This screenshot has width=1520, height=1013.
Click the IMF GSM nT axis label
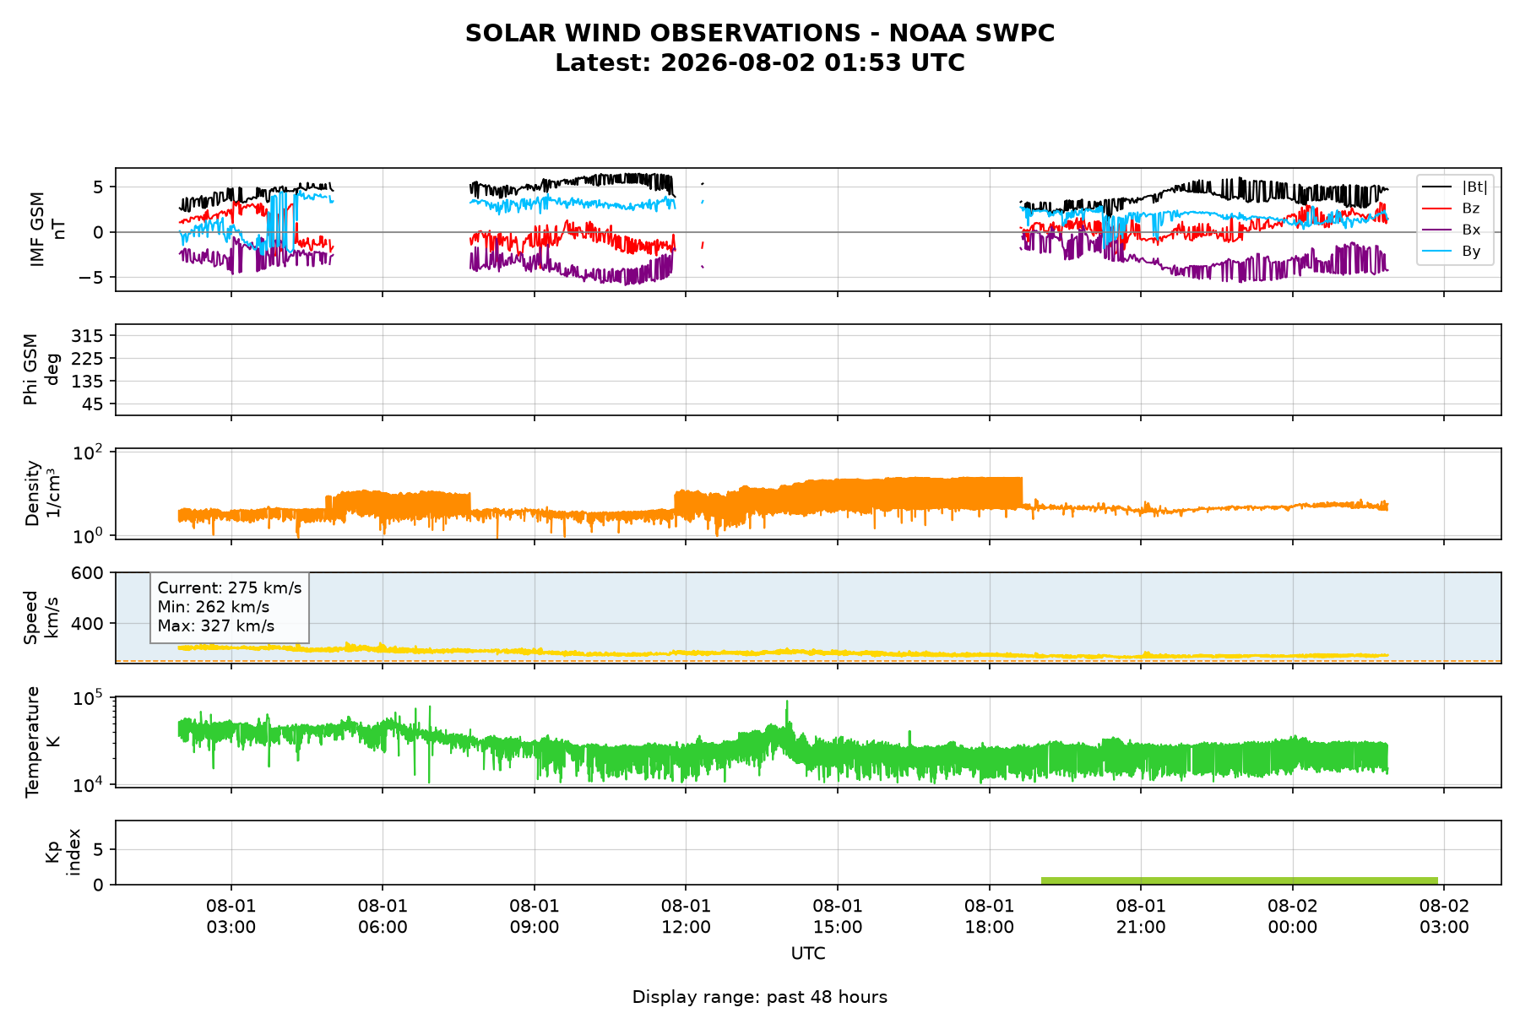click(48, 230)
